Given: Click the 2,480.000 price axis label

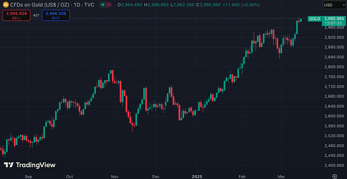Looking at the screenshot, I should pos(334,145).
